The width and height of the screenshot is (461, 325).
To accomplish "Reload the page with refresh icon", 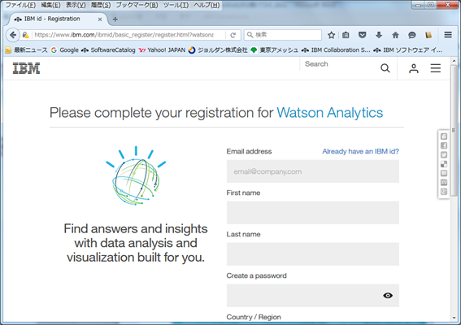I will (233, 35).
